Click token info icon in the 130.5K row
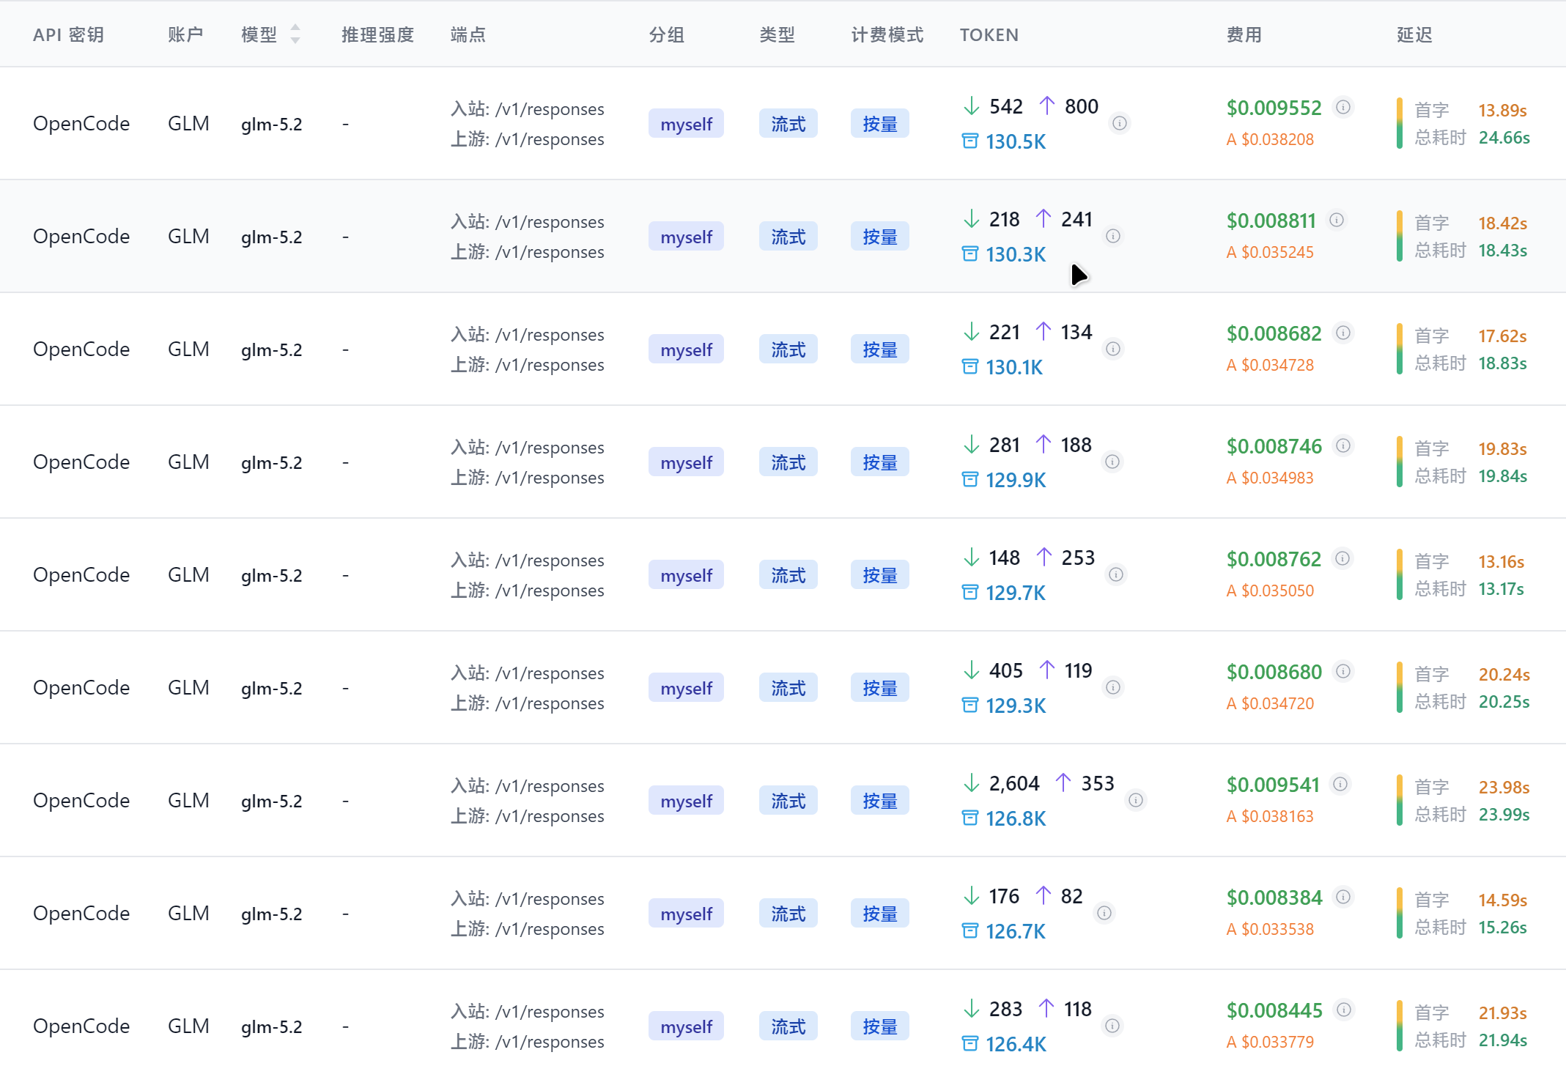 (x=1119, y=123)
